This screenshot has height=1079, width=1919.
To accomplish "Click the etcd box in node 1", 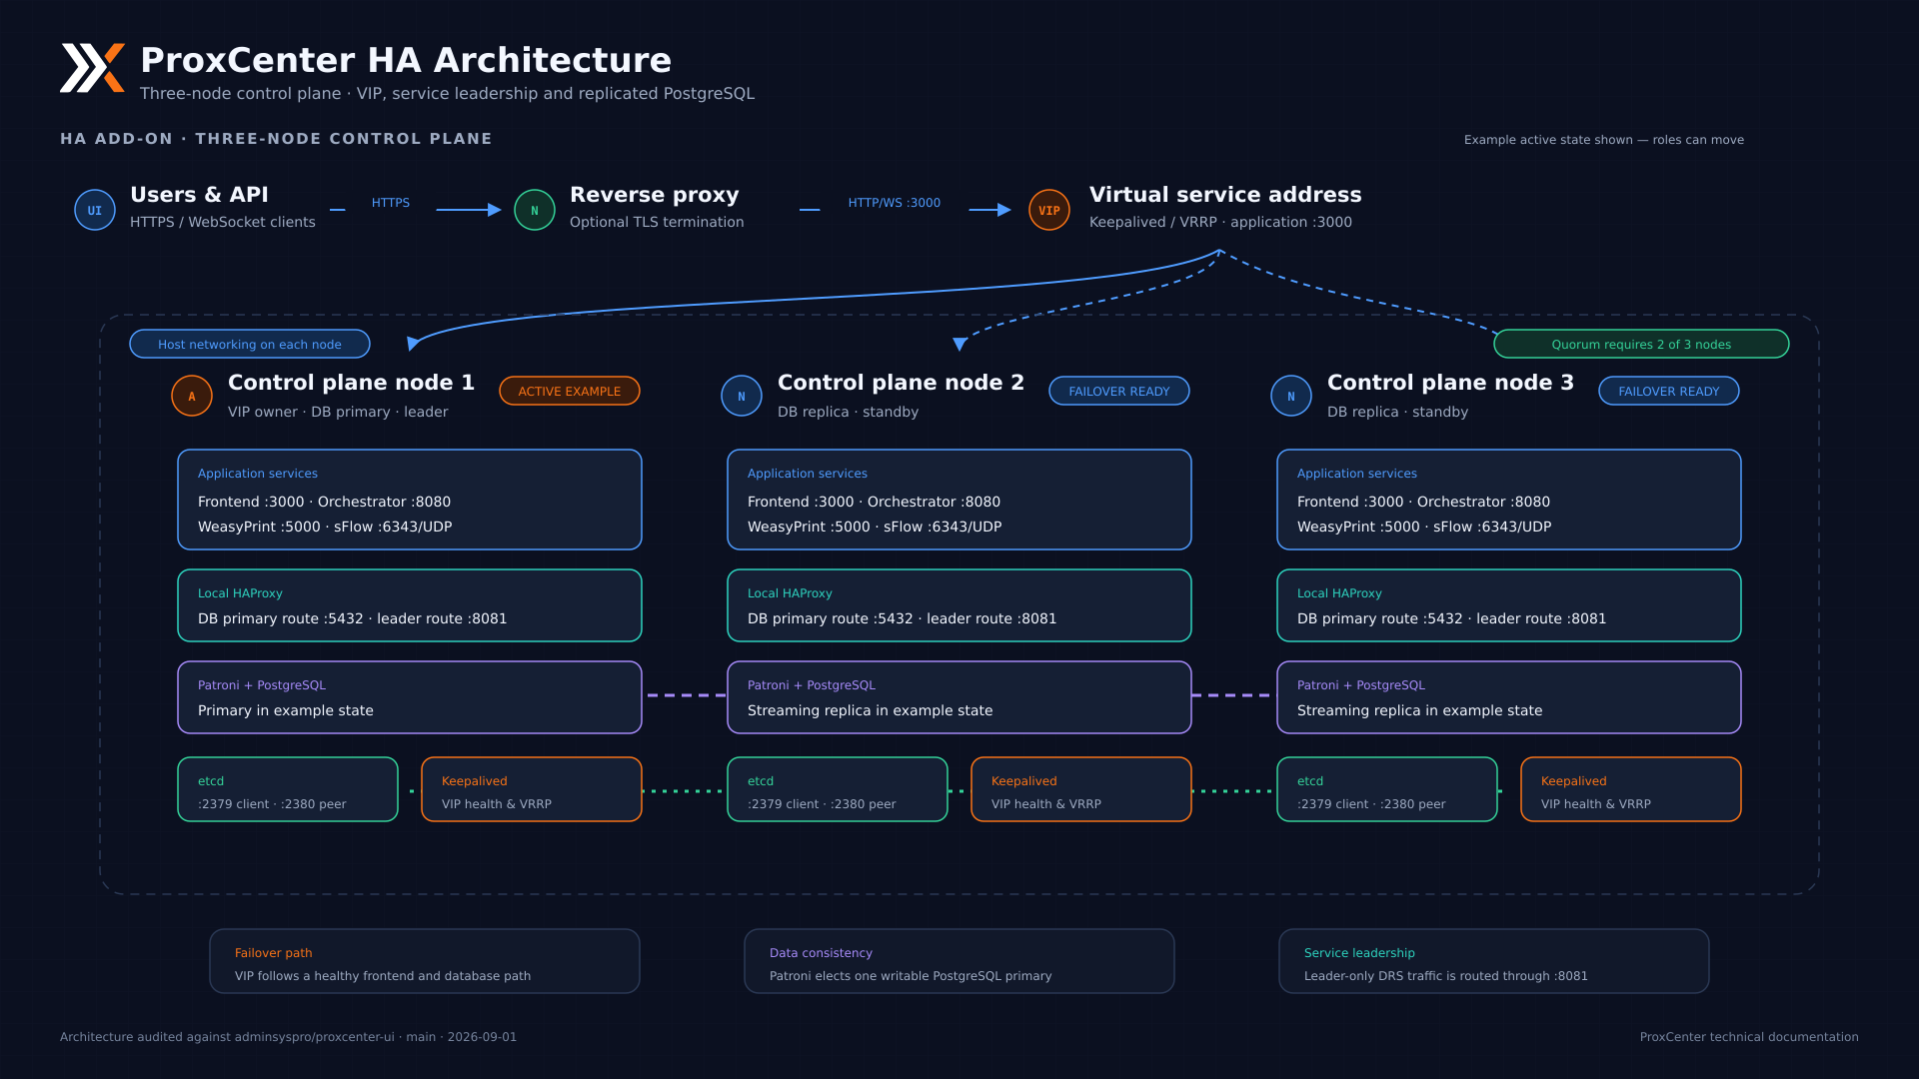I will point(288,789).
